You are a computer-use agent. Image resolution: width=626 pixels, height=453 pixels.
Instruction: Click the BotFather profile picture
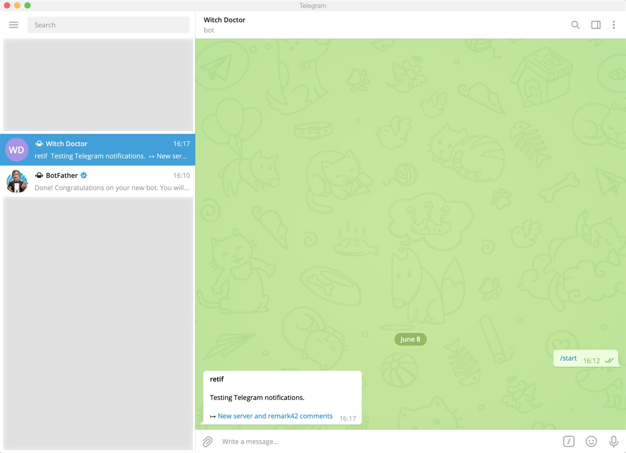click(17, 181)
